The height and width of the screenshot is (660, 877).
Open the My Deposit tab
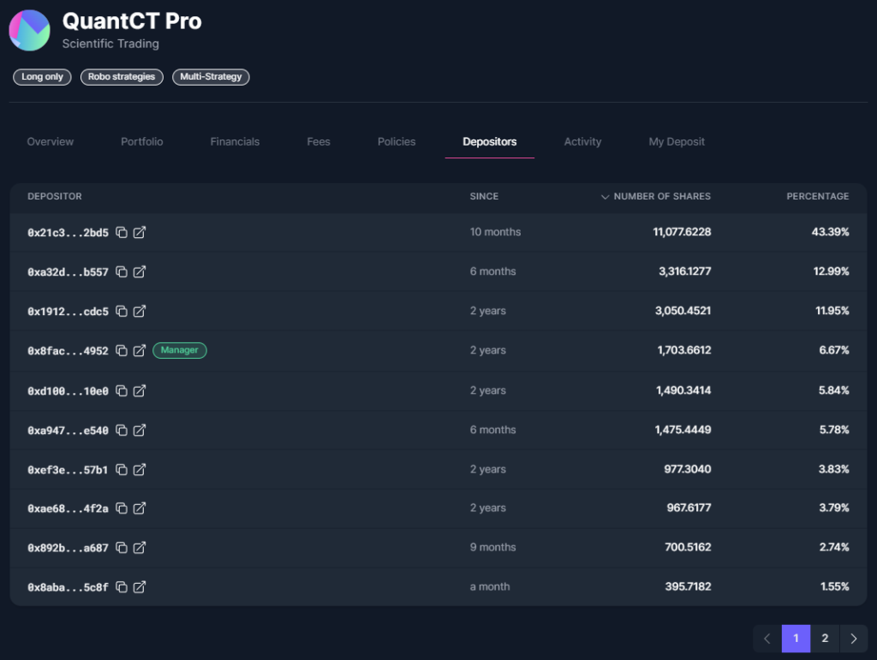pyautogui.click(x=677, y=142)
